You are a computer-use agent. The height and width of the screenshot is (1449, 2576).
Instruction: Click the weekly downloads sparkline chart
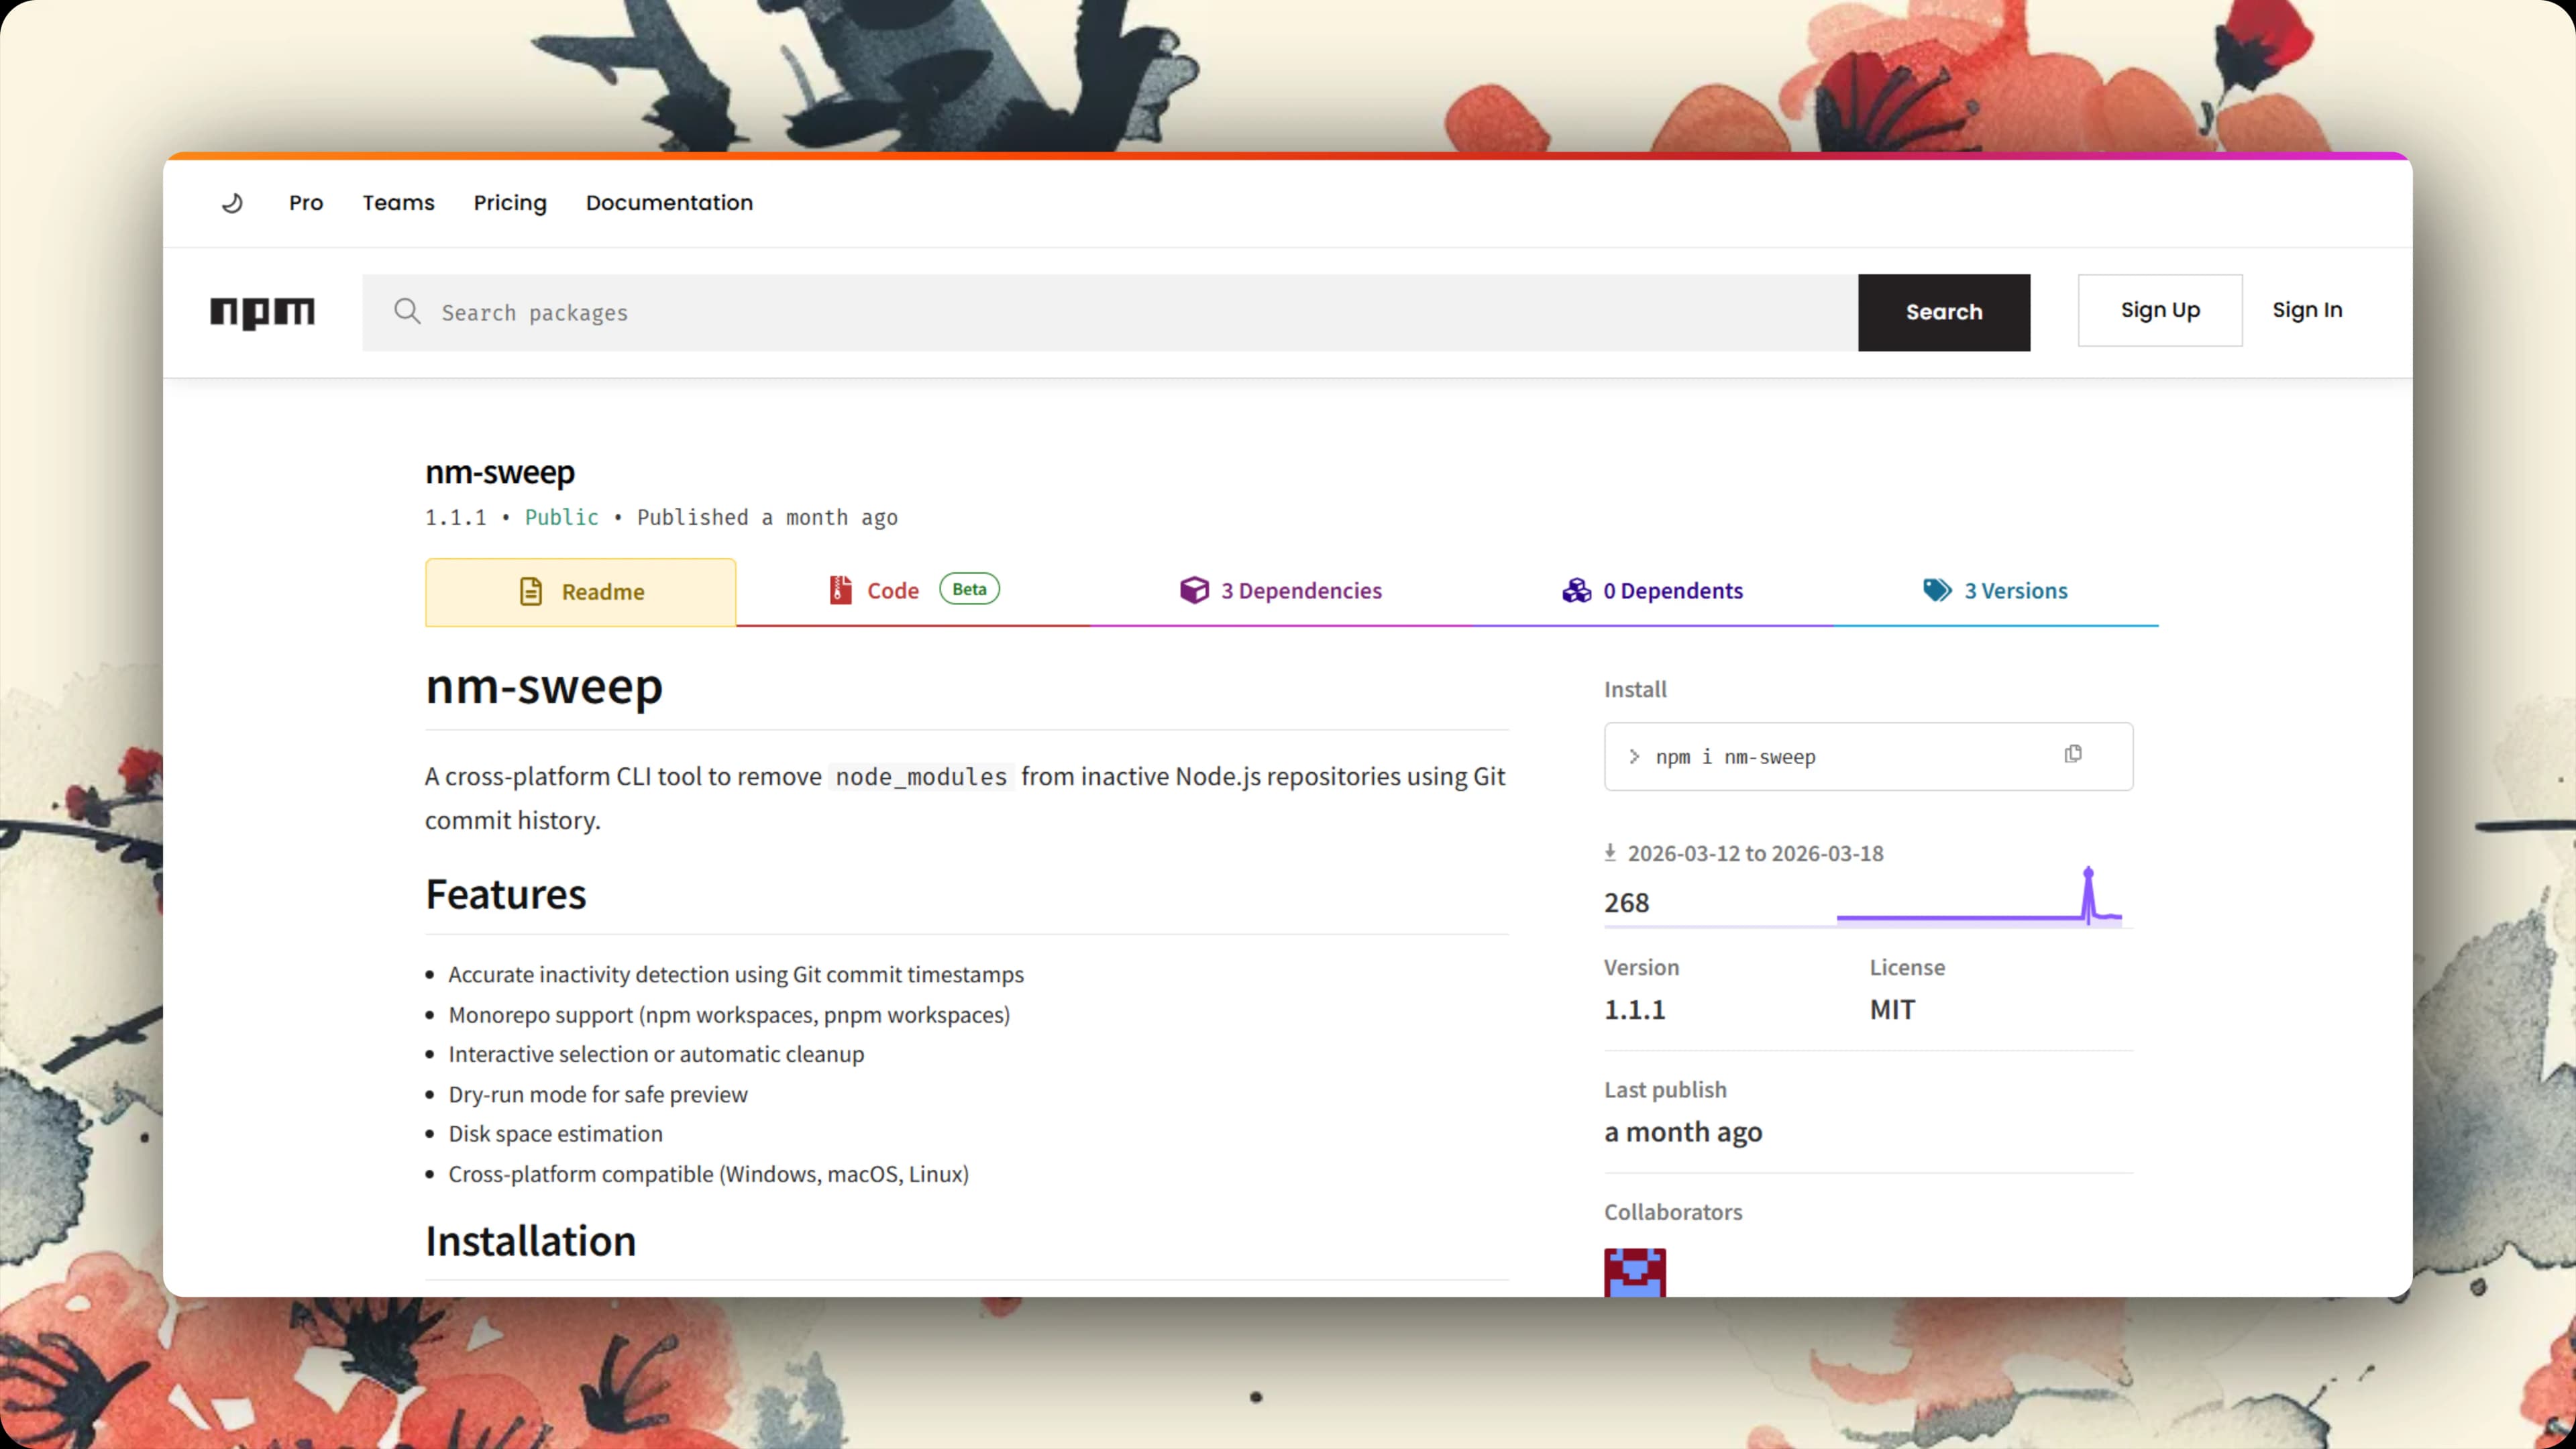click(1979, 896)
